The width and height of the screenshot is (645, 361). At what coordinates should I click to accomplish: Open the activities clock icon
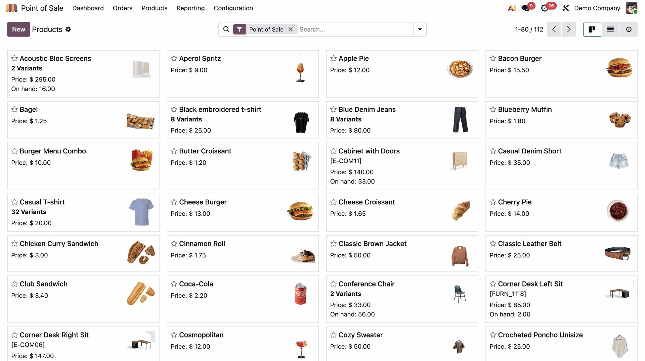click(x=545, y=8)
